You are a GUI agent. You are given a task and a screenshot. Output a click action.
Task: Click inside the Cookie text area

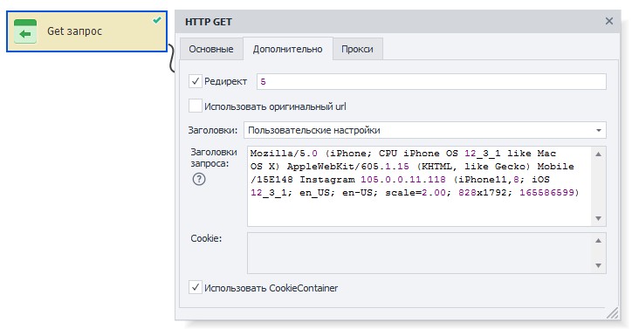pos(419,253)
